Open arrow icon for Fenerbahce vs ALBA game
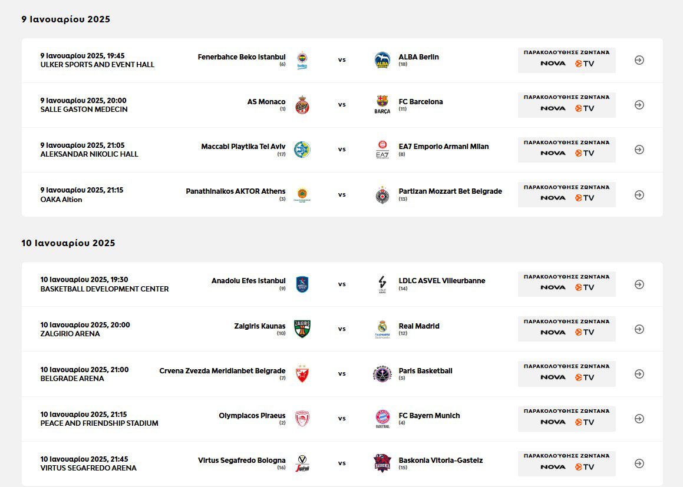 639,60
